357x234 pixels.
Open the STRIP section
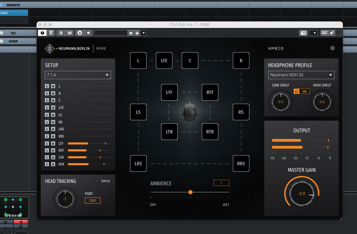(x=13, y=41)
